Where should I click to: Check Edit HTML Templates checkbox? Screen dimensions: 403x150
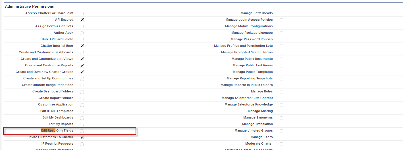(82, 111)
